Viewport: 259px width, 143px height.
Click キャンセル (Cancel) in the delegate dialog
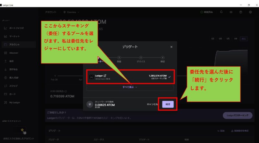click(x=152, y=104)
